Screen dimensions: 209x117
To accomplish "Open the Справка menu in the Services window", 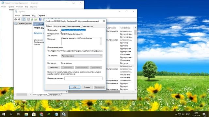I will [x=41, y=16].
